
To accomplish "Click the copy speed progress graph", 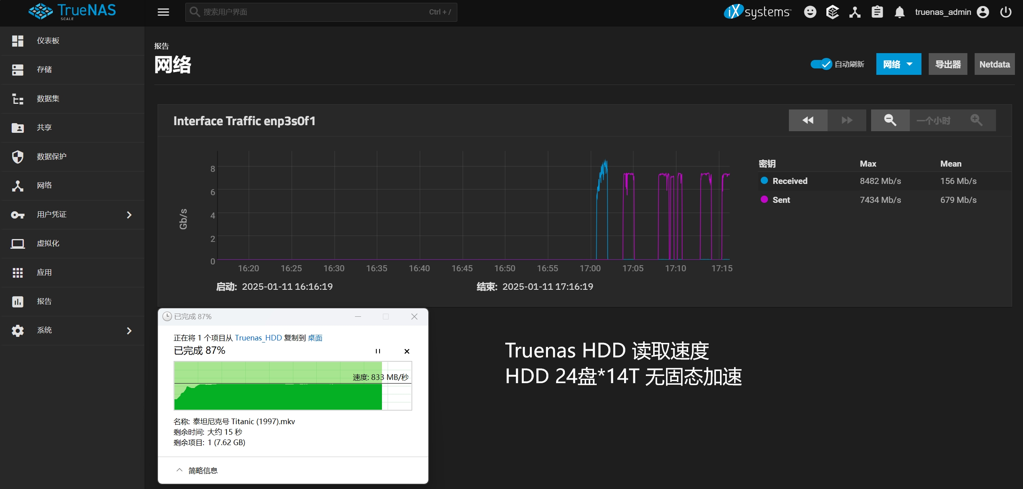I will point(293,386).
